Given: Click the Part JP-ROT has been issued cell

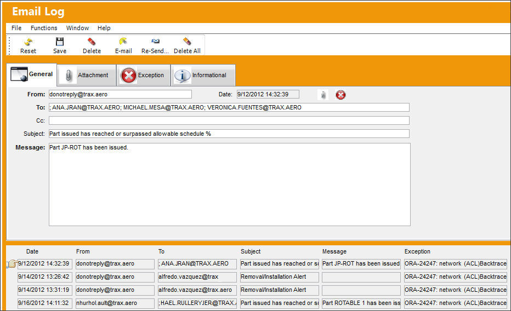Looking at the screenshot, I should pyautogui.click(x=361, y=264).
